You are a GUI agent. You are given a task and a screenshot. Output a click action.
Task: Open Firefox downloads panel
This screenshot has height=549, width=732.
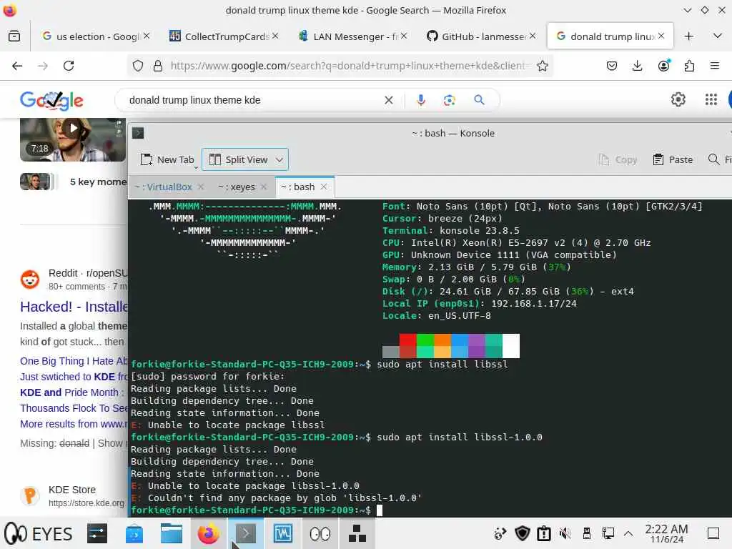click(637, 66)
